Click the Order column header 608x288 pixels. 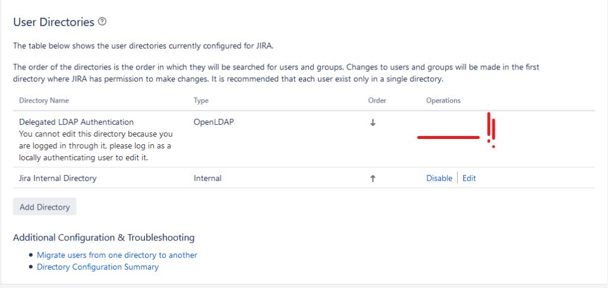tap(377, 101)
